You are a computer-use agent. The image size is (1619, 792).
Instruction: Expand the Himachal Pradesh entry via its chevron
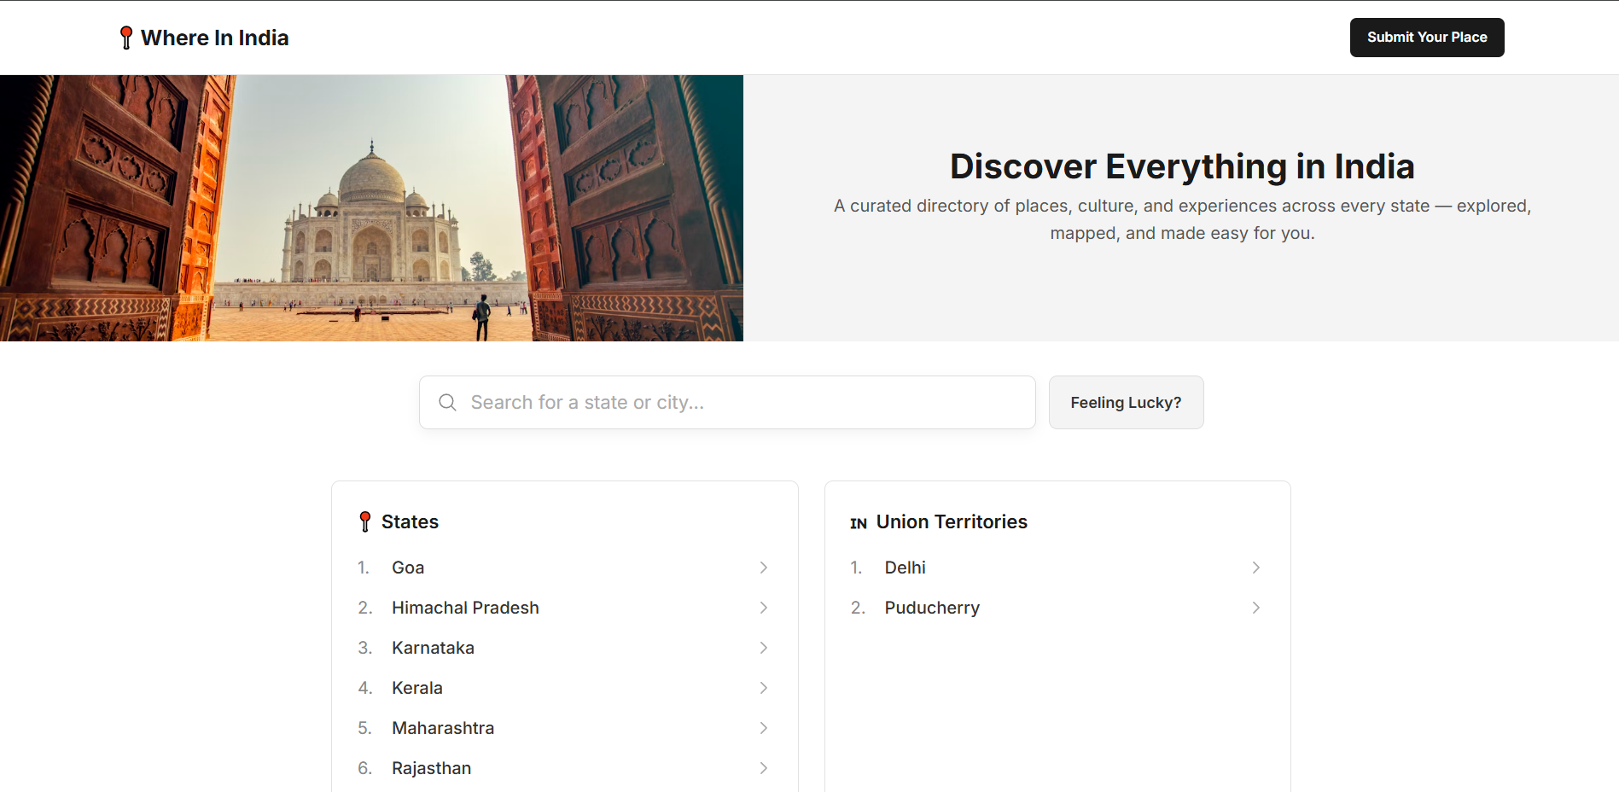tap(763, 607)
